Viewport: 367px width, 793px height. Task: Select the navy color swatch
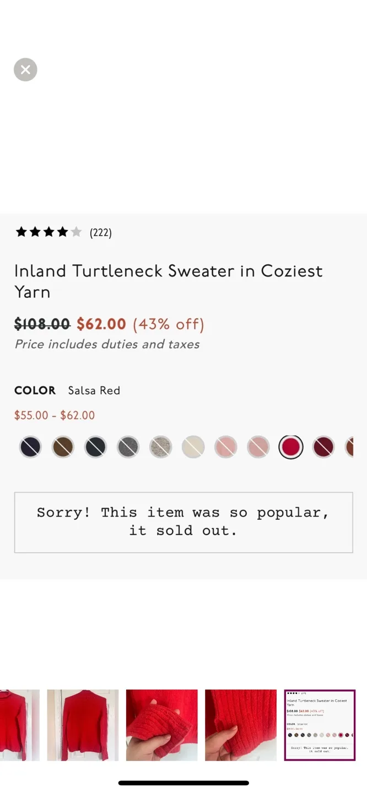pos(30,447)
